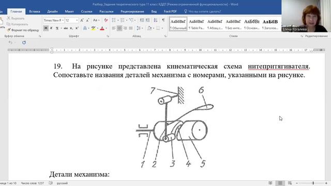Toggle underline (Ч) formatting
The height and width of the screenshot is (186, 331).
tap(57, 28)
